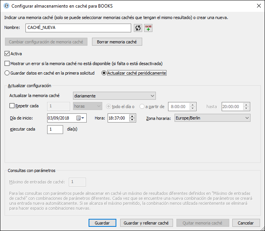265x231 pixels.
Task: Click the create new cache icon
Action: (148, 28)
